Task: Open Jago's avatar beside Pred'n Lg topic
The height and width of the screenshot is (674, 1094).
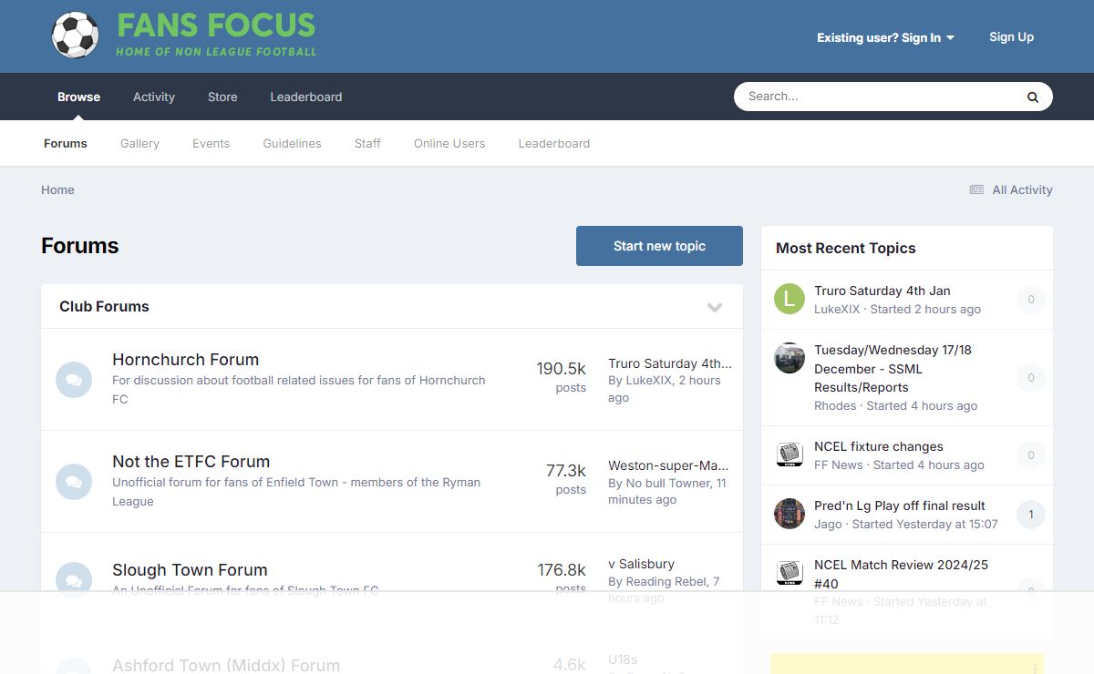Action: click(790, 514)
